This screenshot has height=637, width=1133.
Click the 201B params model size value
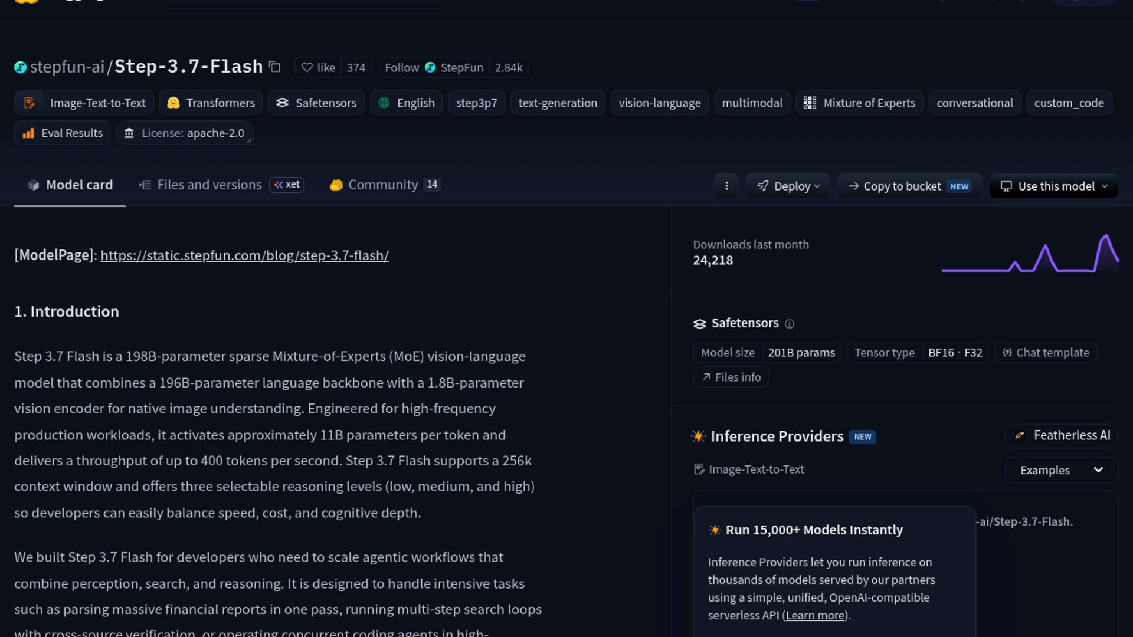pos(801,353)
